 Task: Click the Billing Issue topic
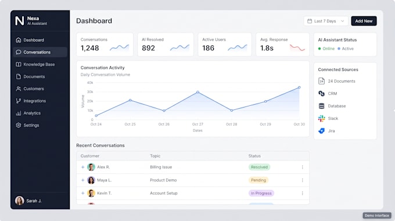161,167
